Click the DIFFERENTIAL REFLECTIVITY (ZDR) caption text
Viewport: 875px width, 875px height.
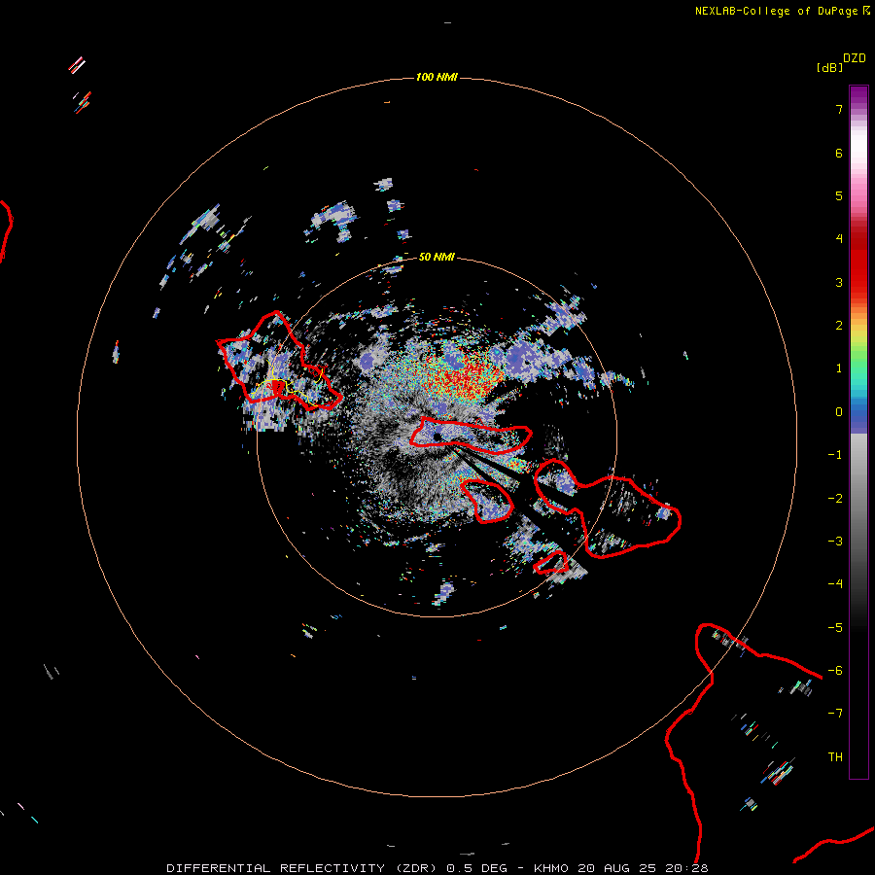click(304, 868)
